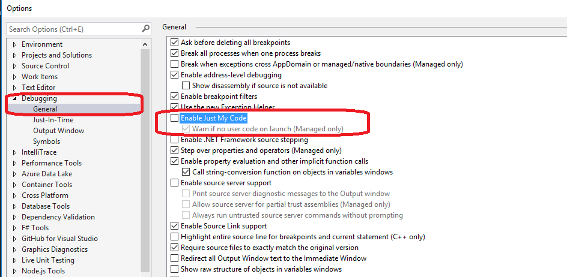Viewport: 567px width, 277px height.
Task: Click the search magnifier icon
Action: (x=145, y=28)
